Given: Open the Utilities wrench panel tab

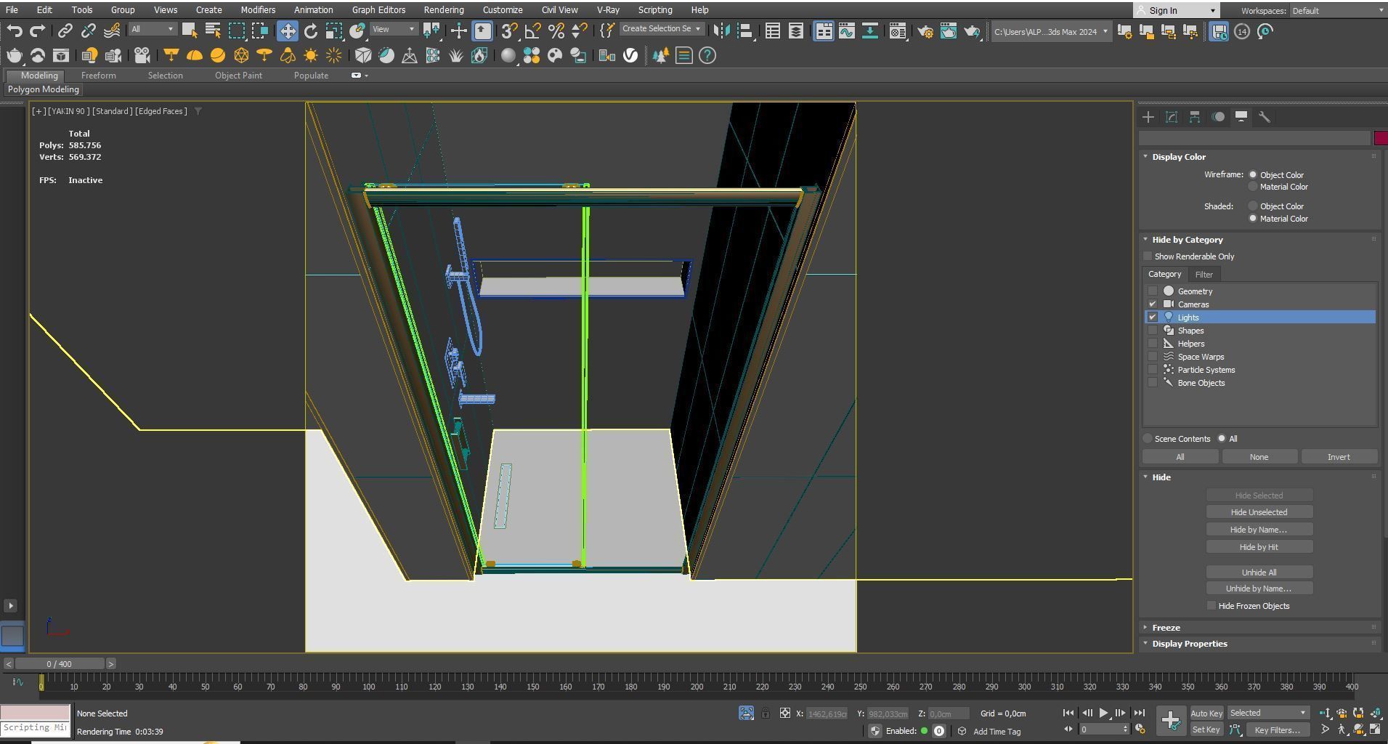Looking at the screenshot, I should [1265, 117].
